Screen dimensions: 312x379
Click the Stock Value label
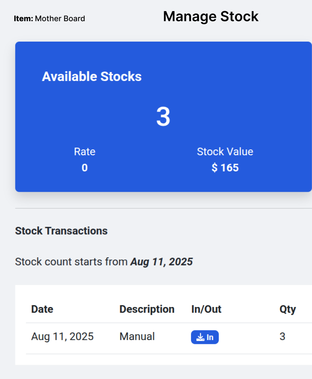tap(225, 152)
